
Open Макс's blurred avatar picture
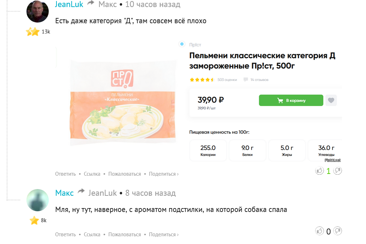tap(38, 200)
